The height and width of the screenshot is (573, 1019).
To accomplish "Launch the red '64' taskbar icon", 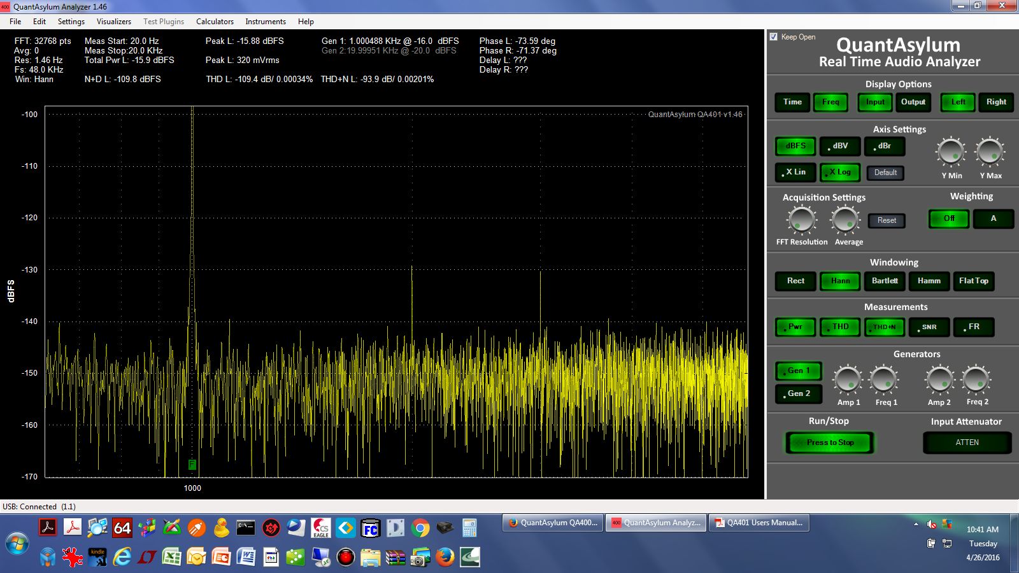I will click(x=122, y=528).
